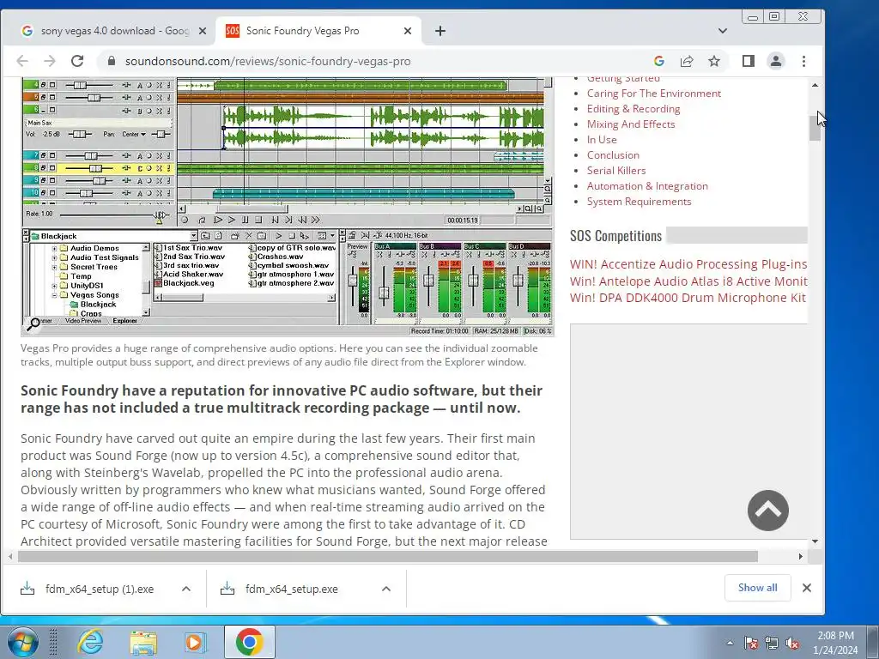The height and width of the screenshot is (659, 879).
Task: Click the SOS Competitions heading
Action: 616,236
